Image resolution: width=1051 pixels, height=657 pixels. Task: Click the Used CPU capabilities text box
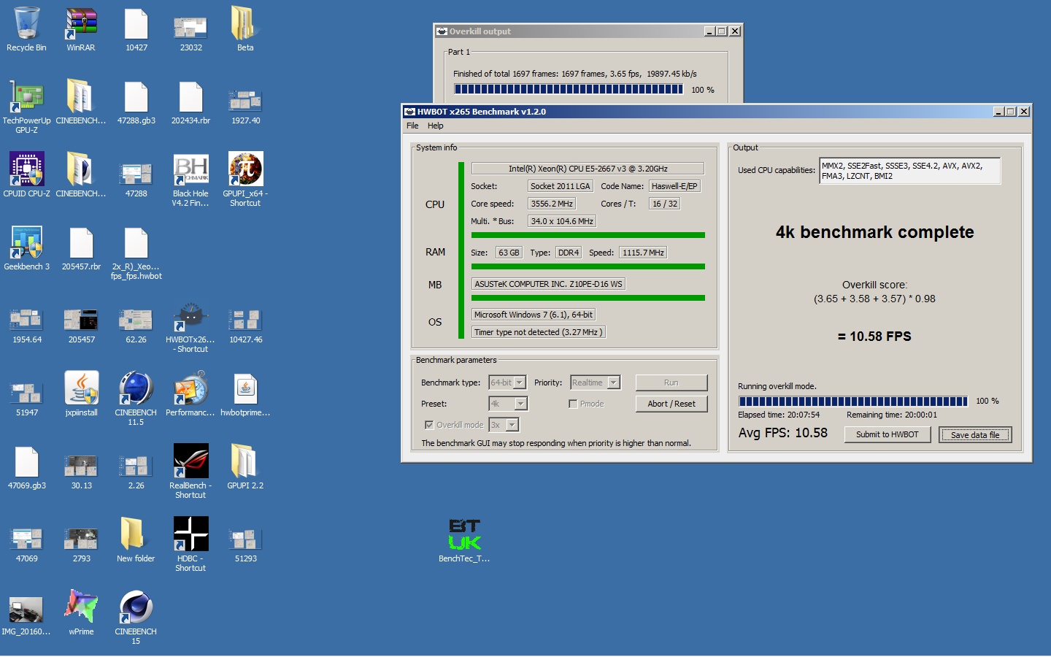909,171
